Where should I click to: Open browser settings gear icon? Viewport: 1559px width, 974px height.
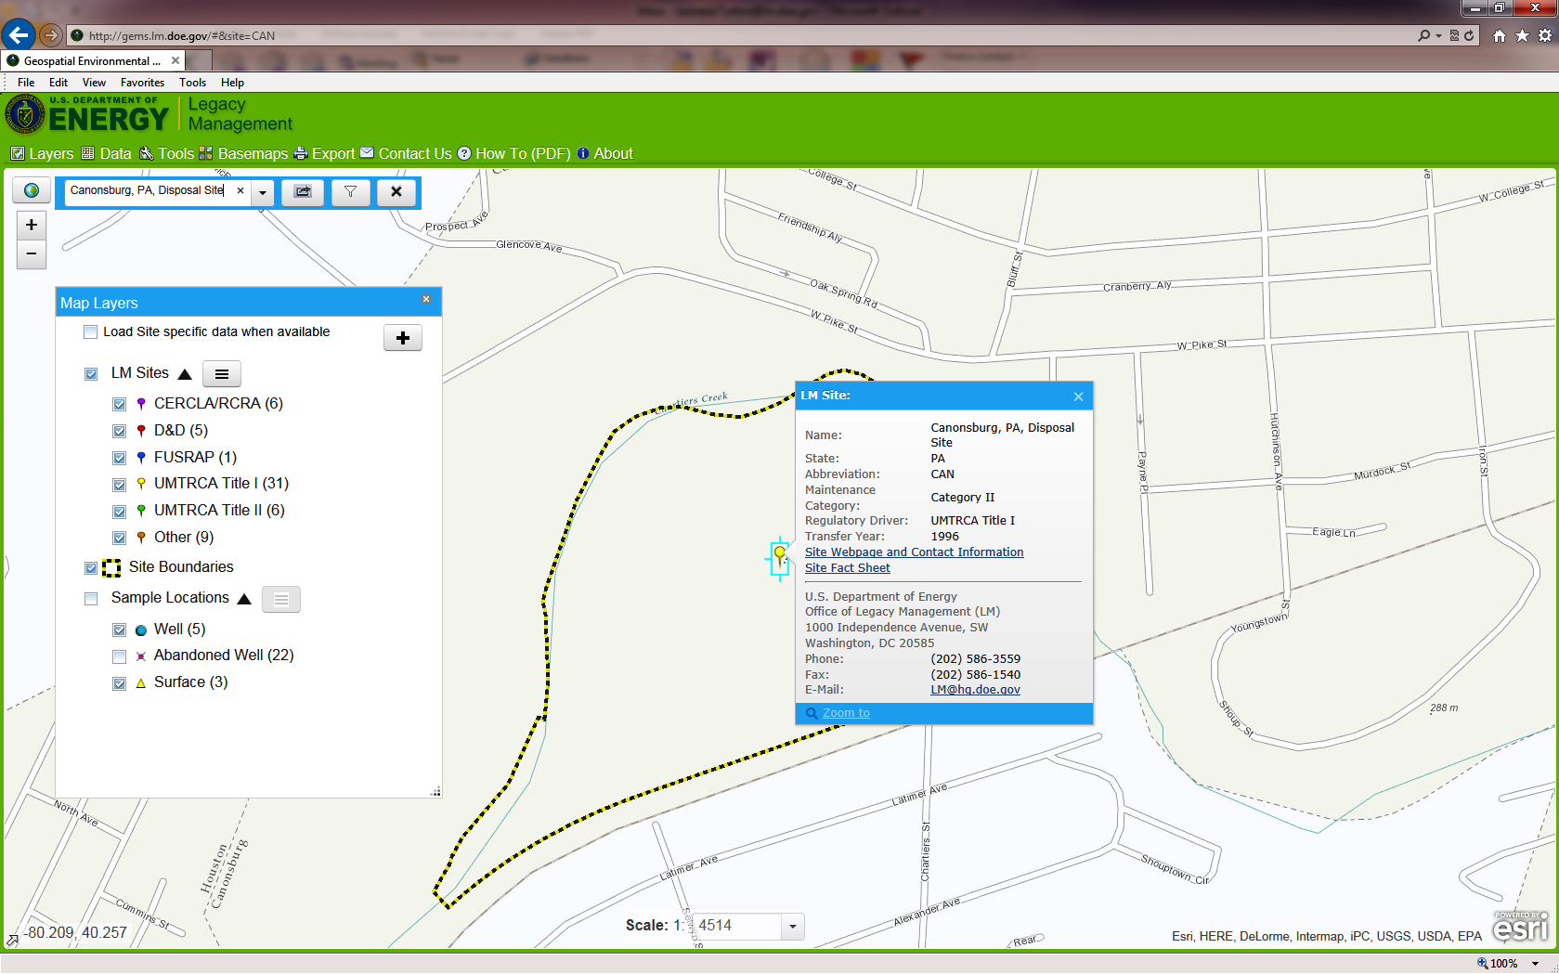tap(1544, 35)
